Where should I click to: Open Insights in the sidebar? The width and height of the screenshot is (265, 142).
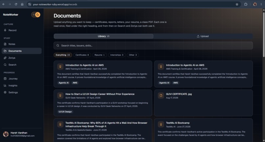22,85
